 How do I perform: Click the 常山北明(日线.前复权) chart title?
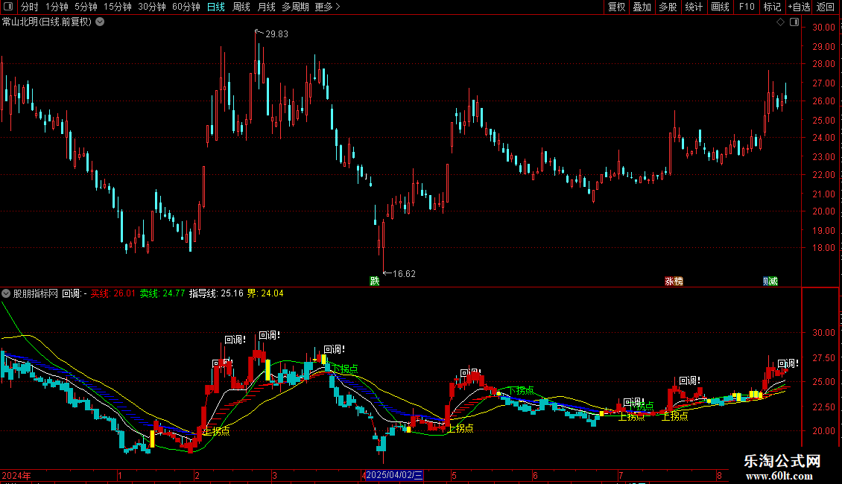[47, 22]
